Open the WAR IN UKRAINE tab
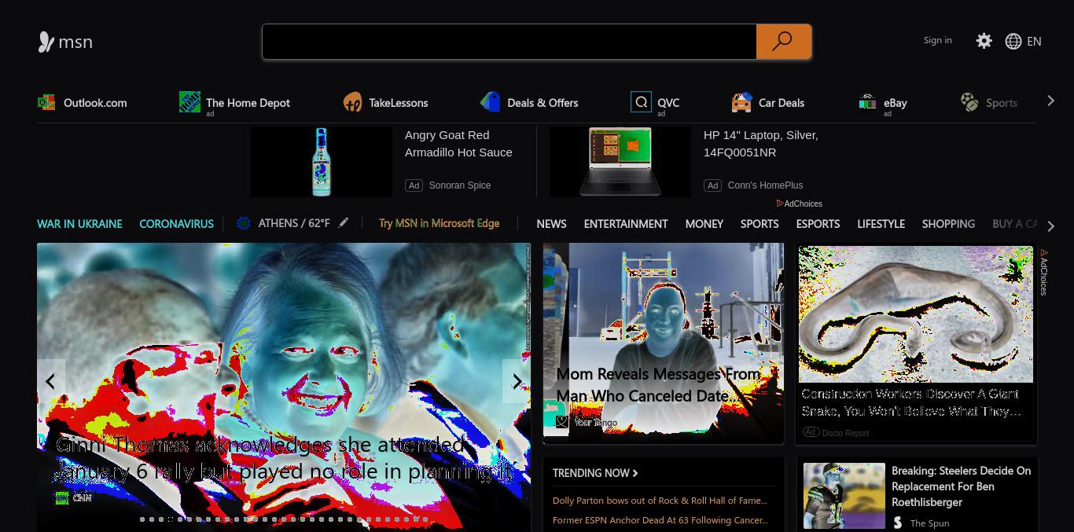Screen dimensions: 1074x532 click(x=79, y=224)
